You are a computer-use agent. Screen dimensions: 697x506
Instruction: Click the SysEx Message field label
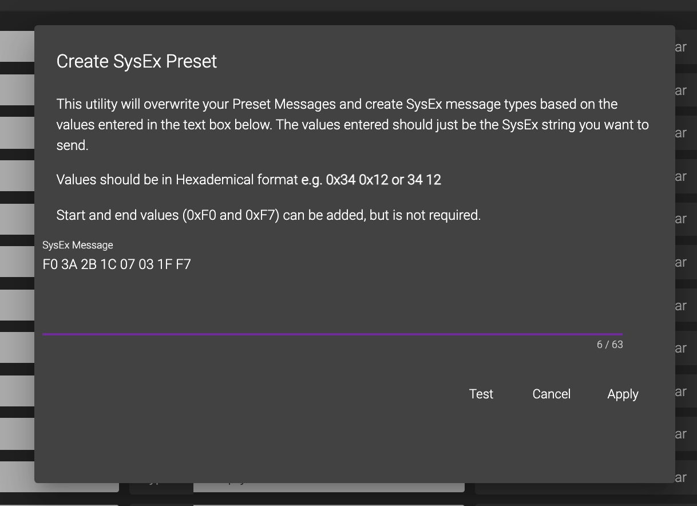pyautogui.click(x=78, y=245)
